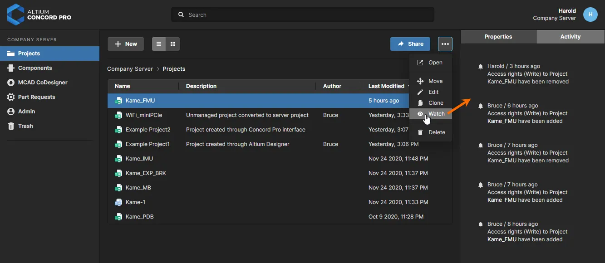Select the Example Project1 project name
Screen dimensions: 605x263
[x=148, y=144]
